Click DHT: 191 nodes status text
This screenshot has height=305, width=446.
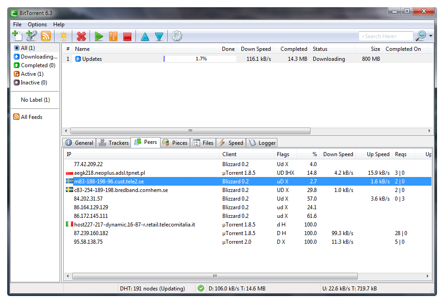click(152, 289)
